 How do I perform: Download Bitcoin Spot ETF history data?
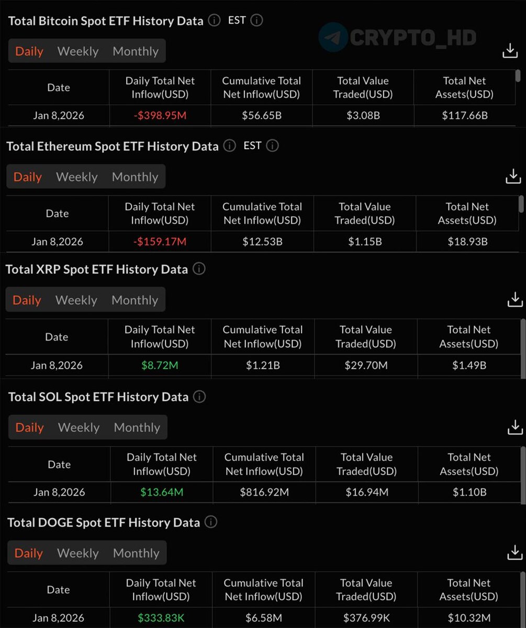pos(510,51)
